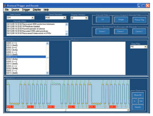Select the 'Decoded 1250 valid primitives' line
Screen dimensions: 153x116
coord(27,31)
